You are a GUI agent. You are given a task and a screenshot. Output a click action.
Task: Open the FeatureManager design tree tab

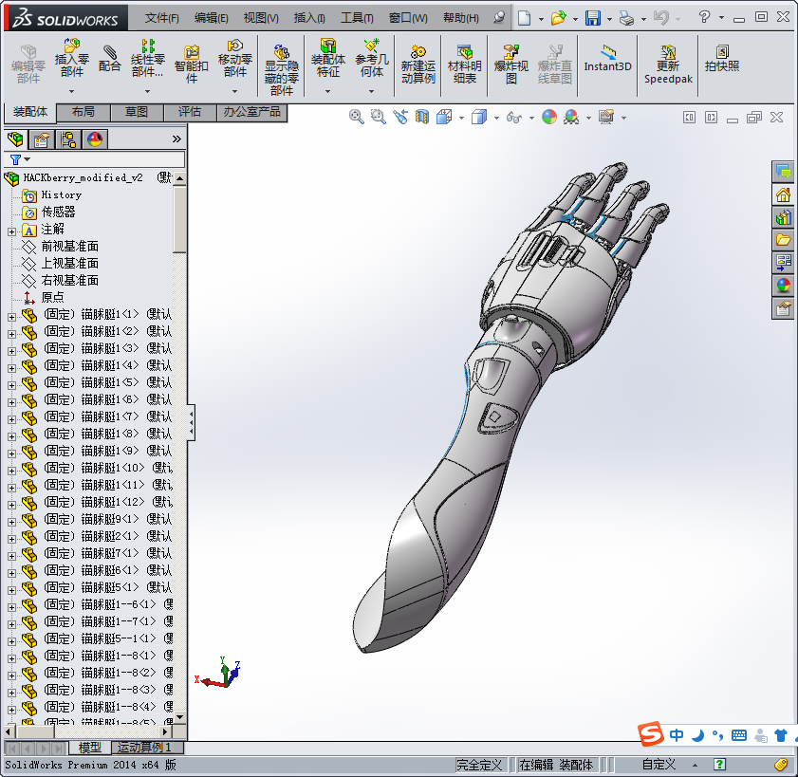tap(15, 139)
